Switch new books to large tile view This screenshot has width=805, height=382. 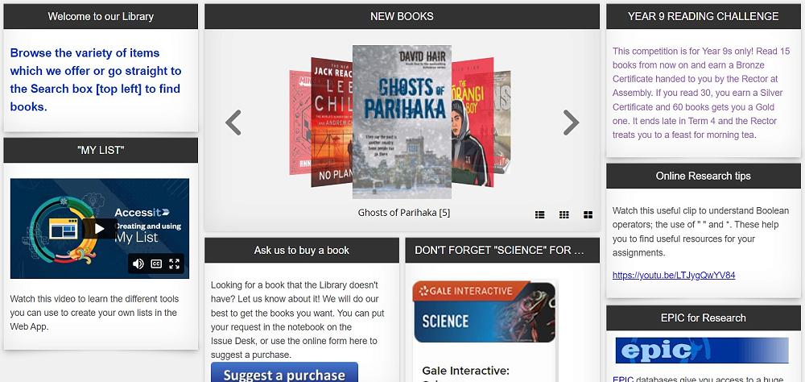(588, 214)
